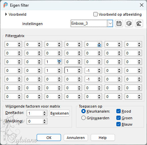The width and height of the screenshot is (147, 145).
Task: Enable Voorbeeld op afbeelding checkbox
Action: [95, 14]
